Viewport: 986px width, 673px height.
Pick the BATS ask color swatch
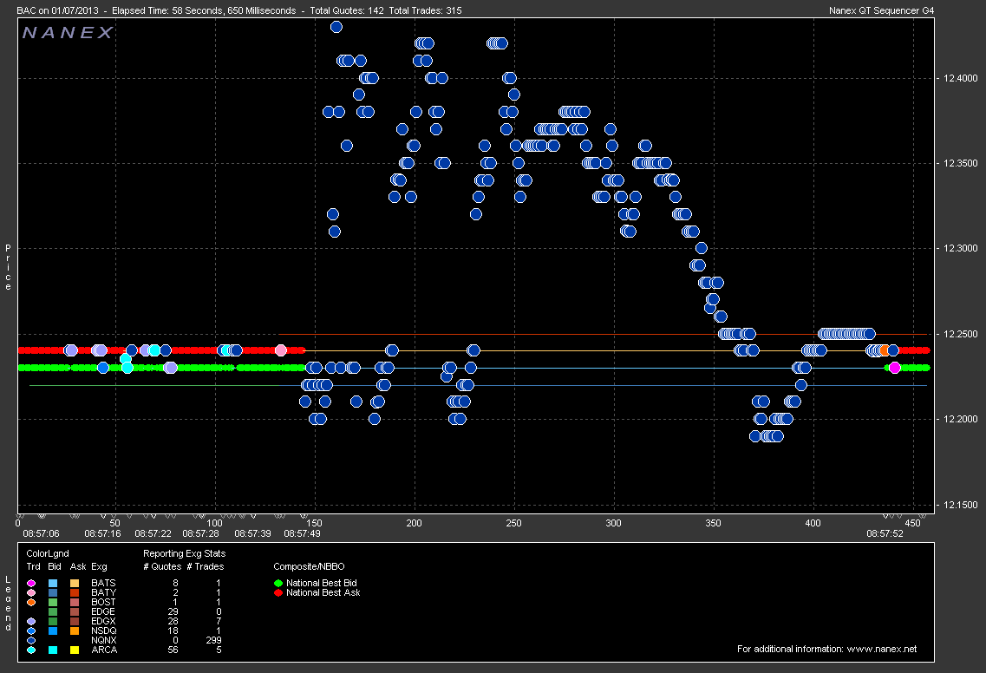tap(75, 583)
